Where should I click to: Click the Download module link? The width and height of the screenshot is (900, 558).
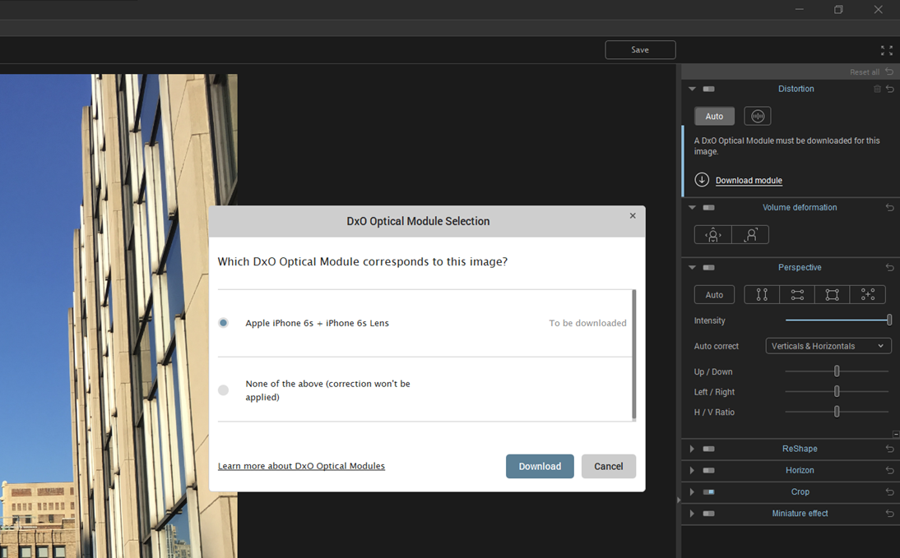click(x=749, y=180)
